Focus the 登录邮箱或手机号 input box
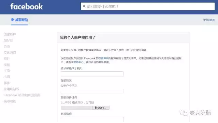This screenshot has width=218, height=123. (92, 74)
